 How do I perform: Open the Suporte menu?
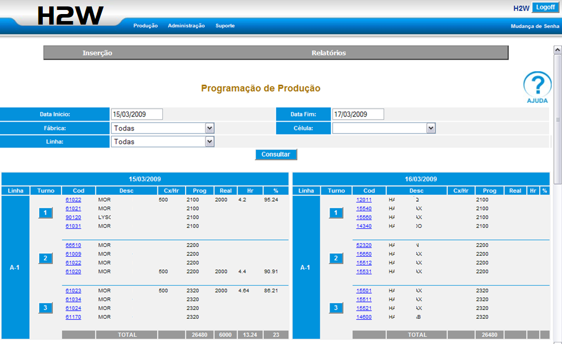[x=225, y=26]
